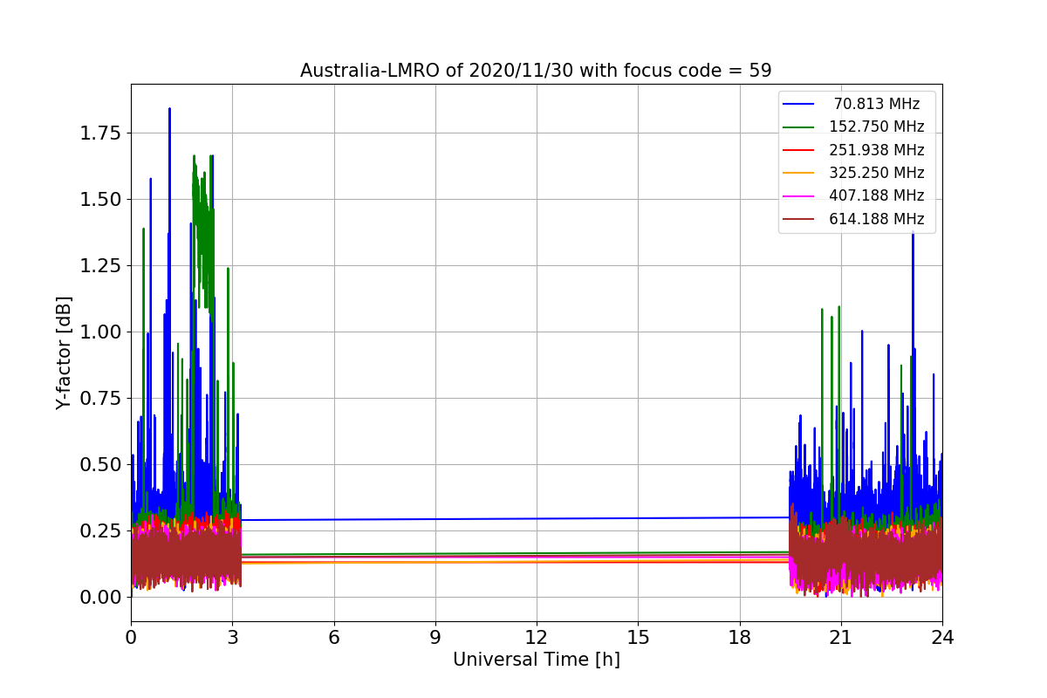Click the 1.25 y-axis tick label
Image resolution: width=1047 pixels, height=698 pixels.
click(102, 265)
